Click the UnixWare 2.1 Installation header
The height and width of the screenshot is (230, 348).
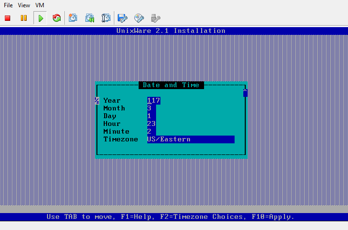coord(171,31)
